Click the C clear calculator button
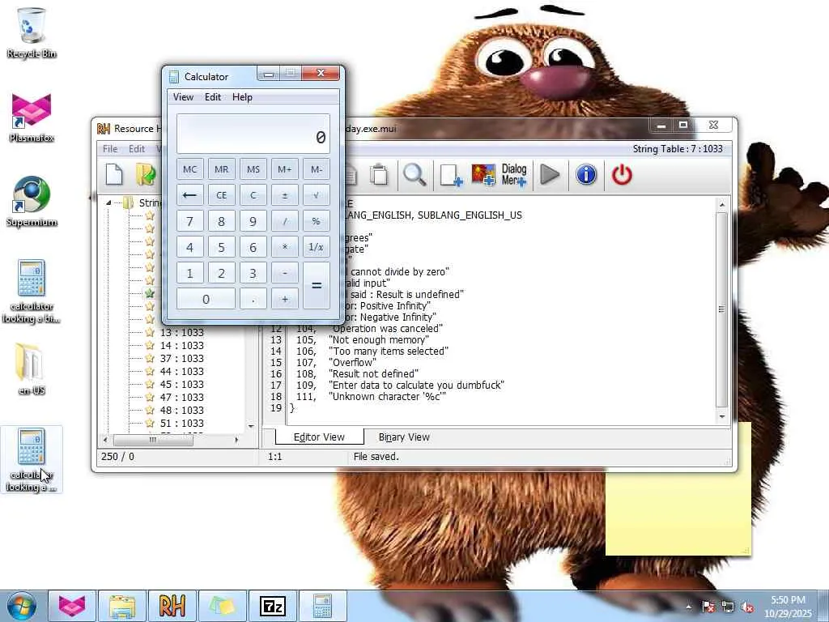This screenshot has height=622, width=829. pyautogui.click(x=253, y=195)
